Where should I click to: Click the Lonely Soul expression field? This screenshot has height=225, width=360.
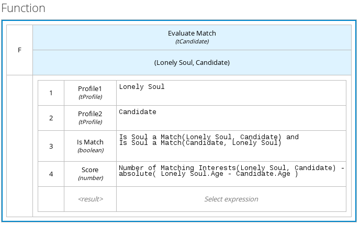point(231,93)
